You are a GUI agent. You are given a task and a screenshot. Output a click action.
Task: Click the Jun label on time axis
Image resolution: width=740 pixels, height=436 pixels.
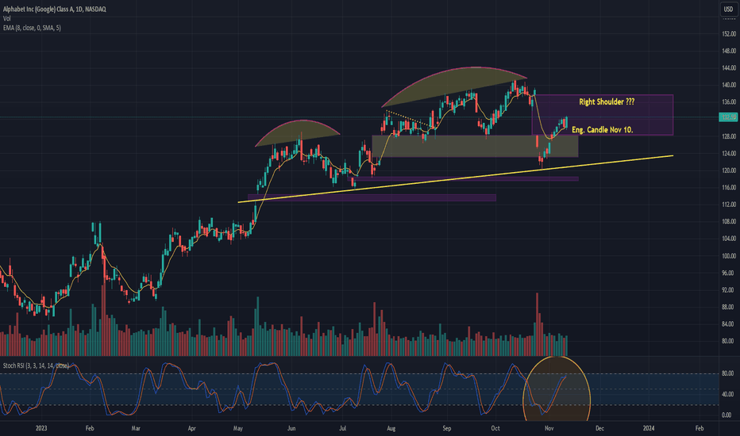coord(291,428)
